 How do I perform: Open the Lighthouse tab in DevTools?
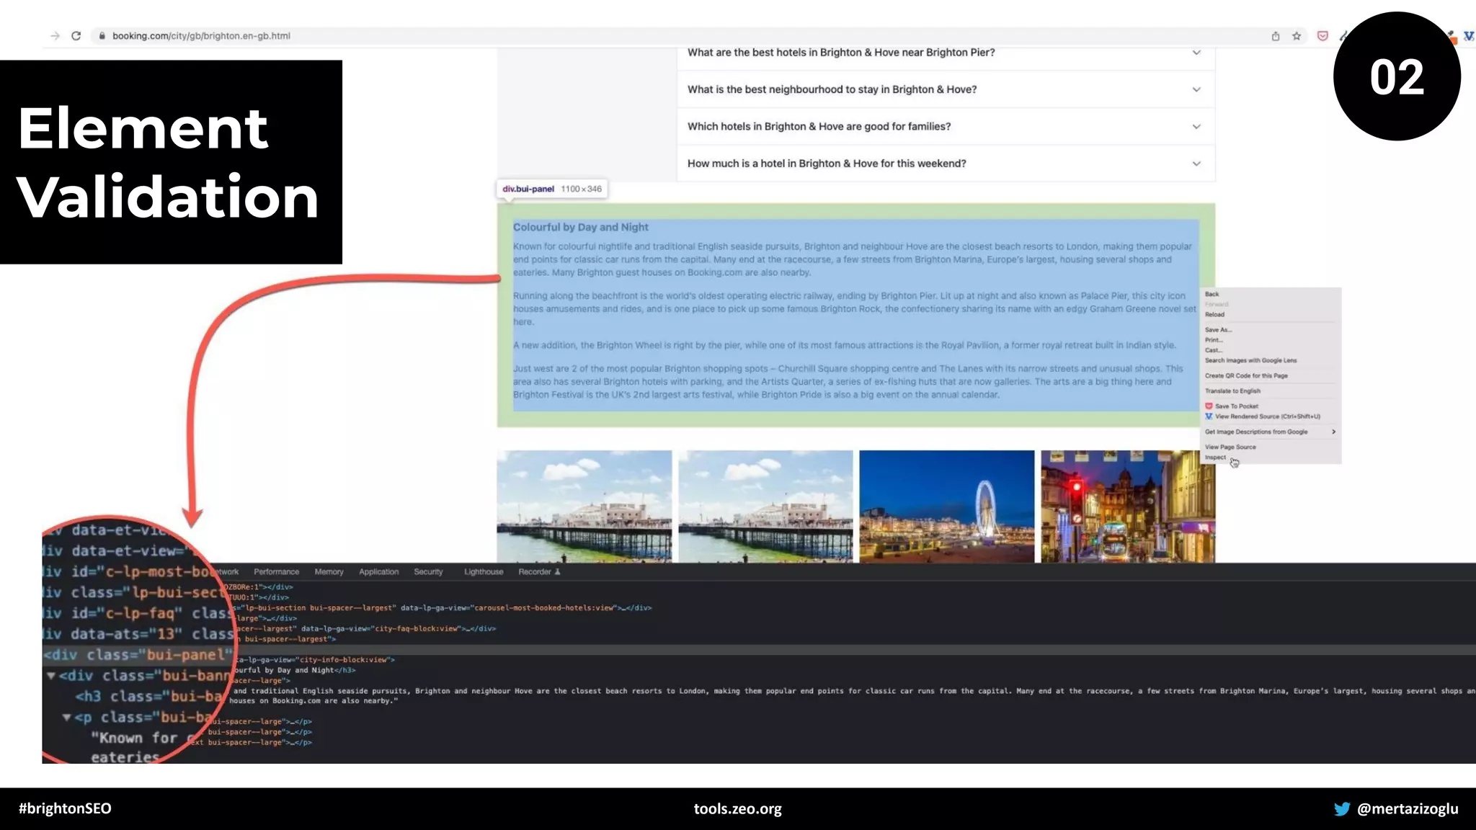click(483, 572)
